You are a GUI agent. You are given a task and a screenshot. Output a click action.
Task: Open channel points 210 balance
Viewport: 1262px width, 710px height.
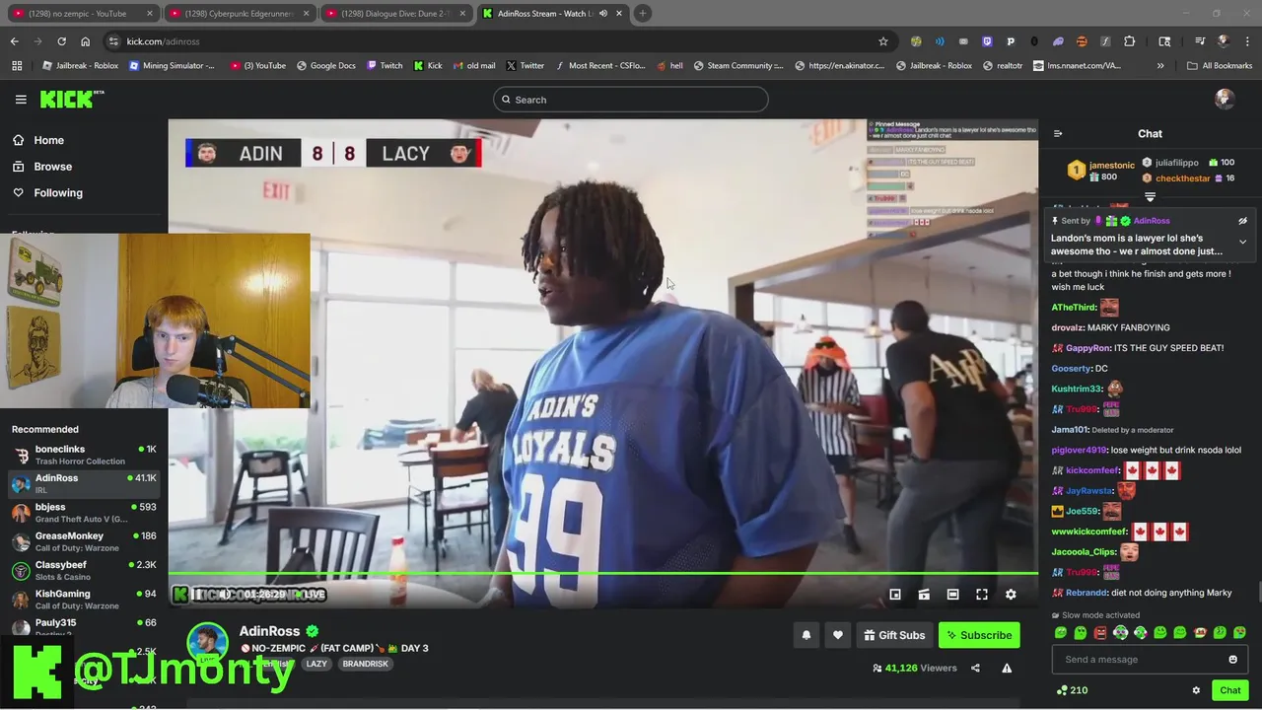(1072, 690)
